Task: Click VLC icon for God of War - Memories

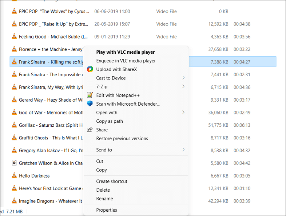Action: click(14, 113)
